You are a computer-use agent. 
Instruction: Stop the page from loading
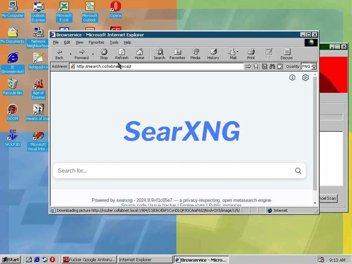point(104,54)
